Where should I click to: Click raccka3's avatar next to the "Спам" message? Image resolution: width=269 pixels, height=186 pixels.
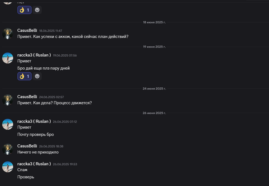pos(8,166)
